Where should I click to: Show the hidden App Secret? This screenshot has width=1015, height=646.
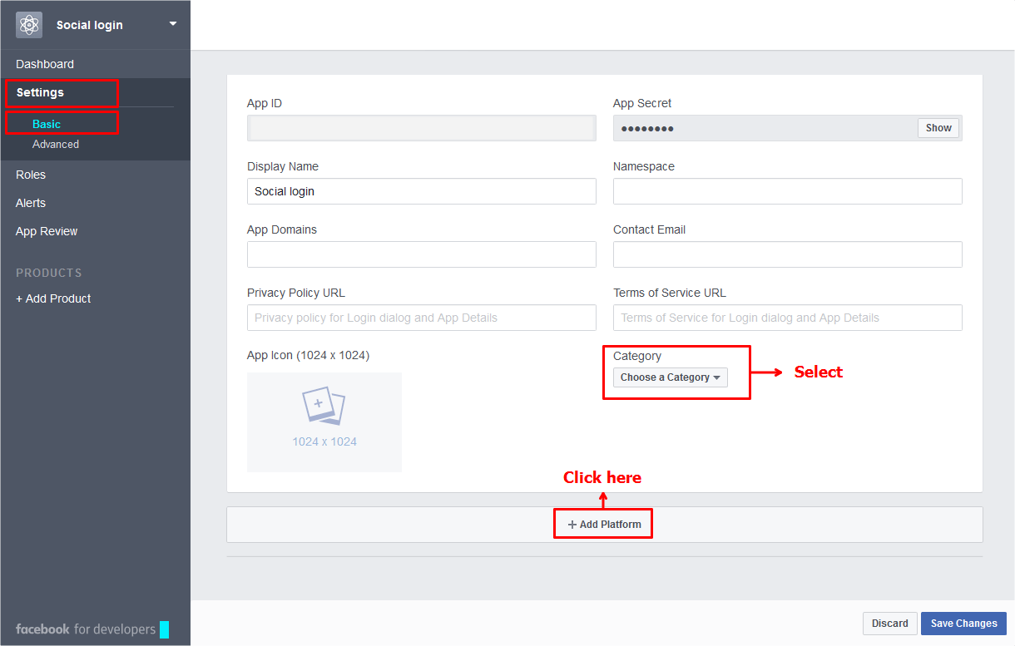click(938, 128)
